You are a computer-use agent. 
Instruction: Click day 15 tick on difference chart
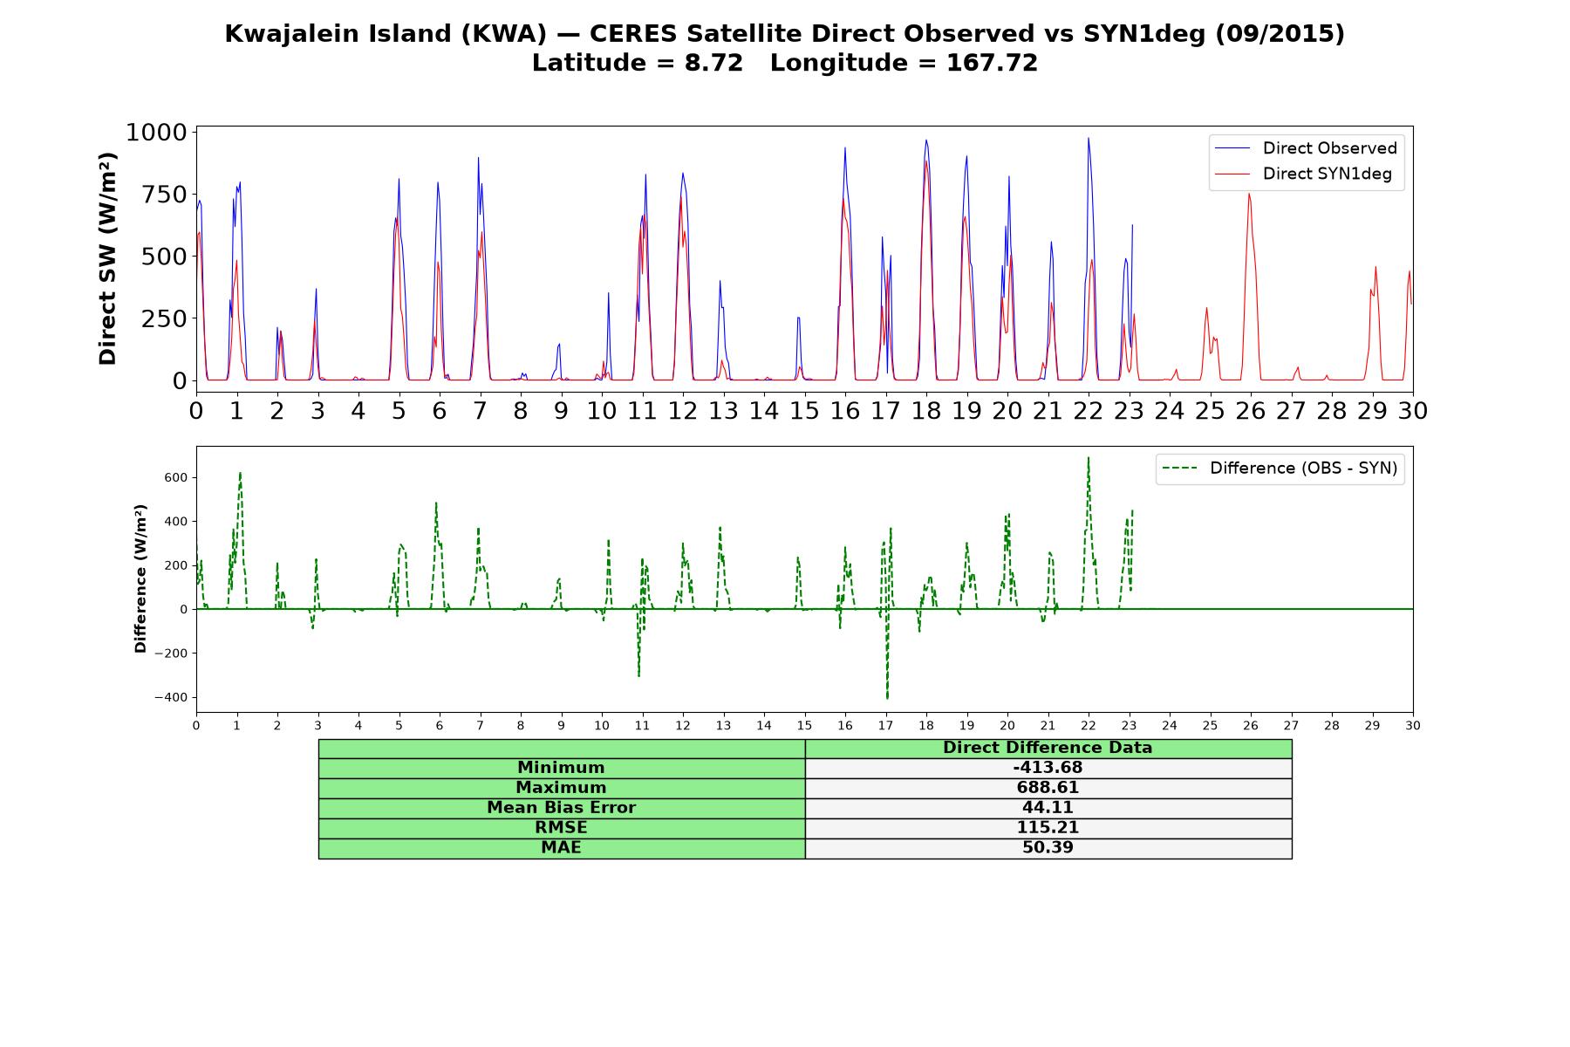coord(804,725)
